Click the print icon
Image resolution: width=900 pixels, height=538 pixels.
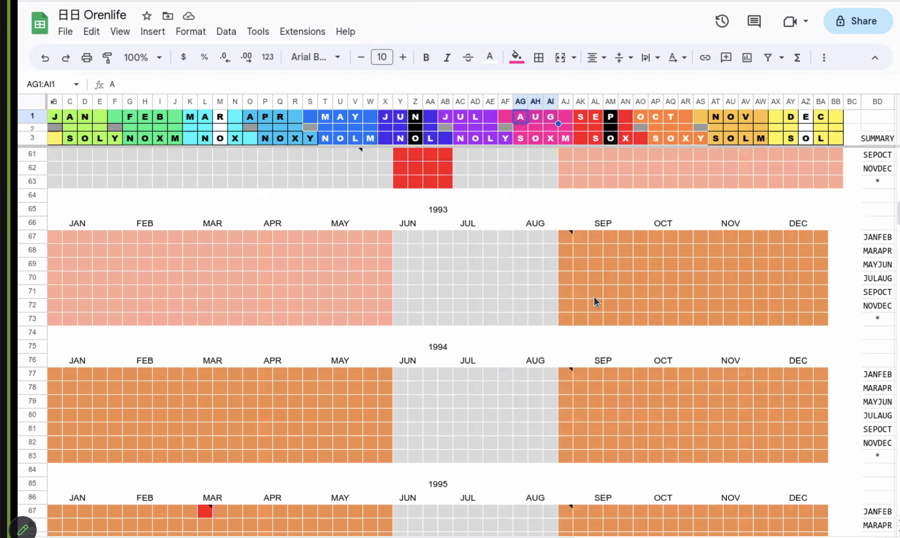coord(87,57)
